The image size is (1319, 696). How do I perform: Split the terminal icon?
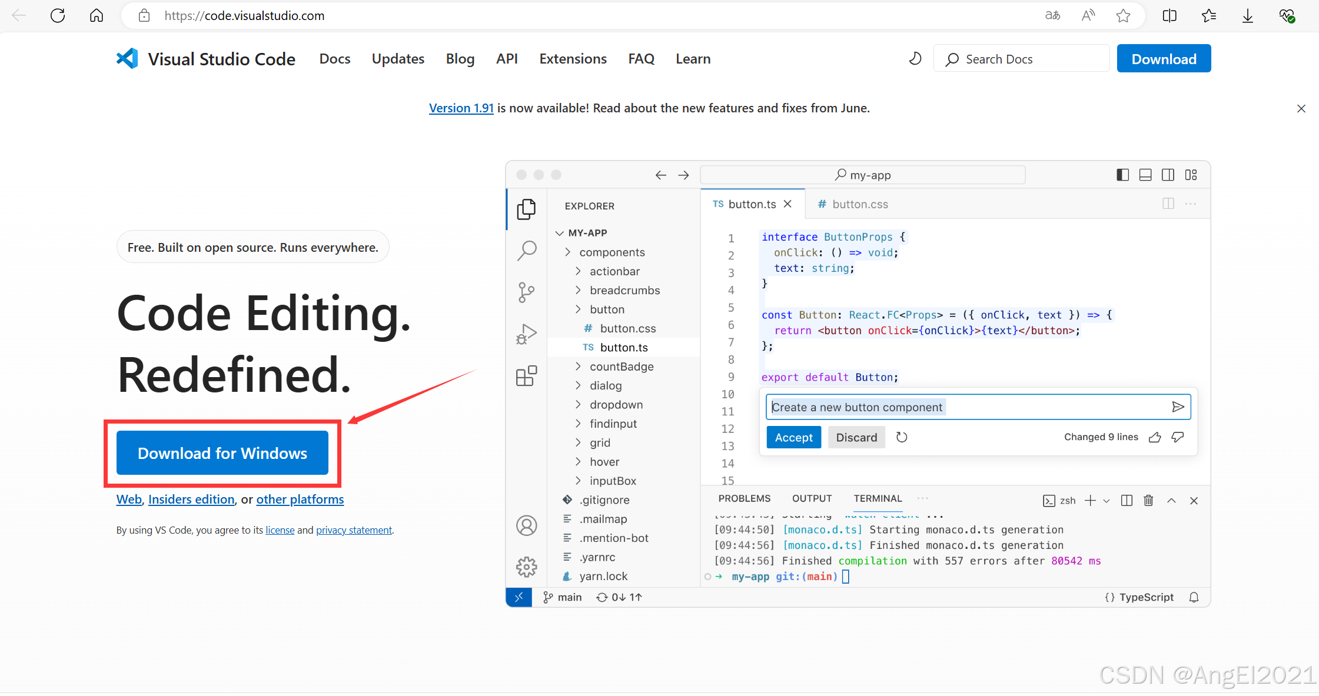[1127, 501]
